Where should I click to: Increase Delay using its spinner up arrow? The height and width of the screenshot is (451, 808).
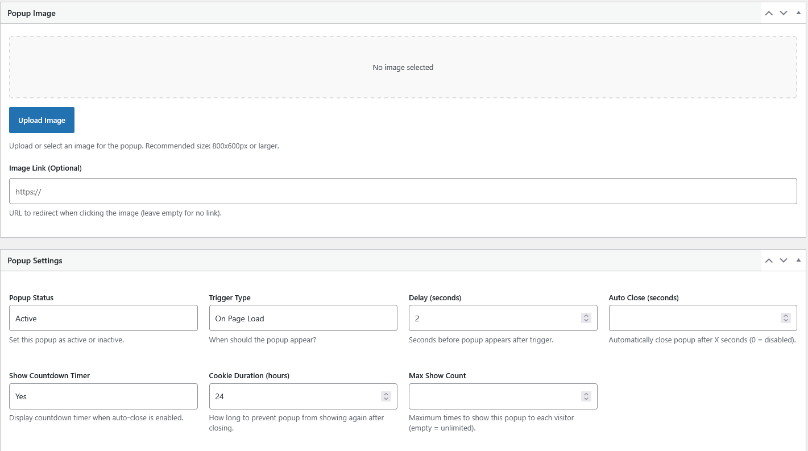point(586,316)
